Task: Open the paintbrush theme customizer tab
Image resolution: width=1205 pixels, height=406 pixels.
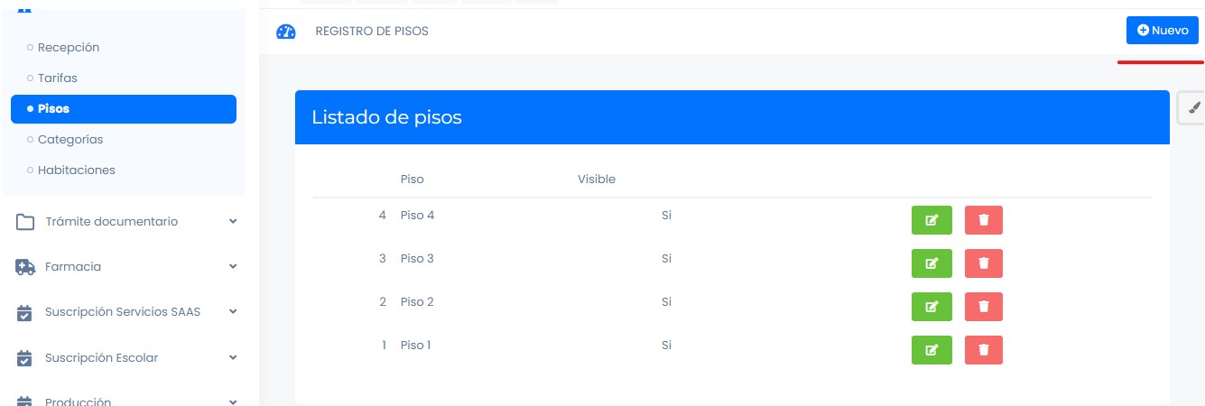Action: [1194, 108]
